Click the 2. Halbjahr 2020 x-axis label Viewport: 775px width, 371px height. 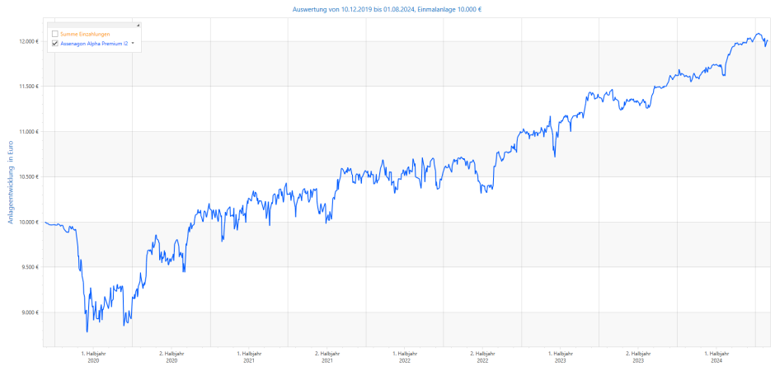(171, 357)
